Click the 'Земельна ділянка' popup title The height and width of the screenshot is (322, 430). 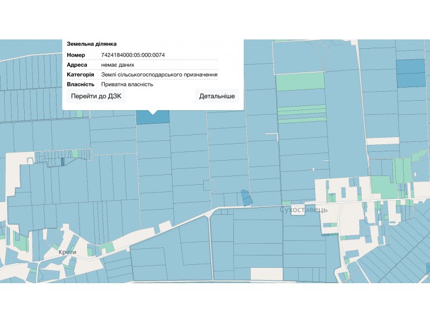click(91, 44)
